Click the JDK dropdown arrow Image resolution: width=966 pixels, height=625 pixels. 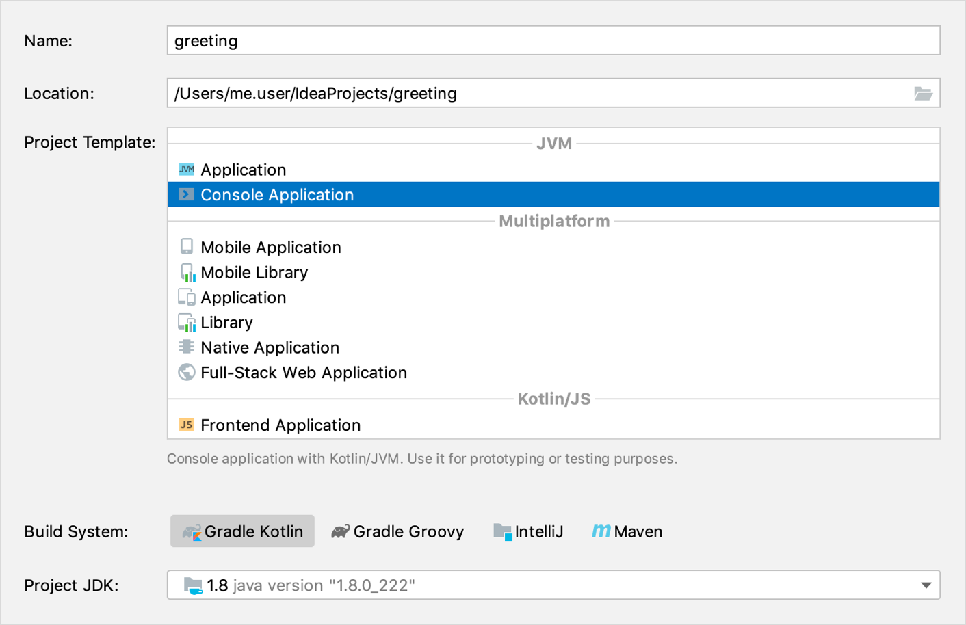point(927,585)
